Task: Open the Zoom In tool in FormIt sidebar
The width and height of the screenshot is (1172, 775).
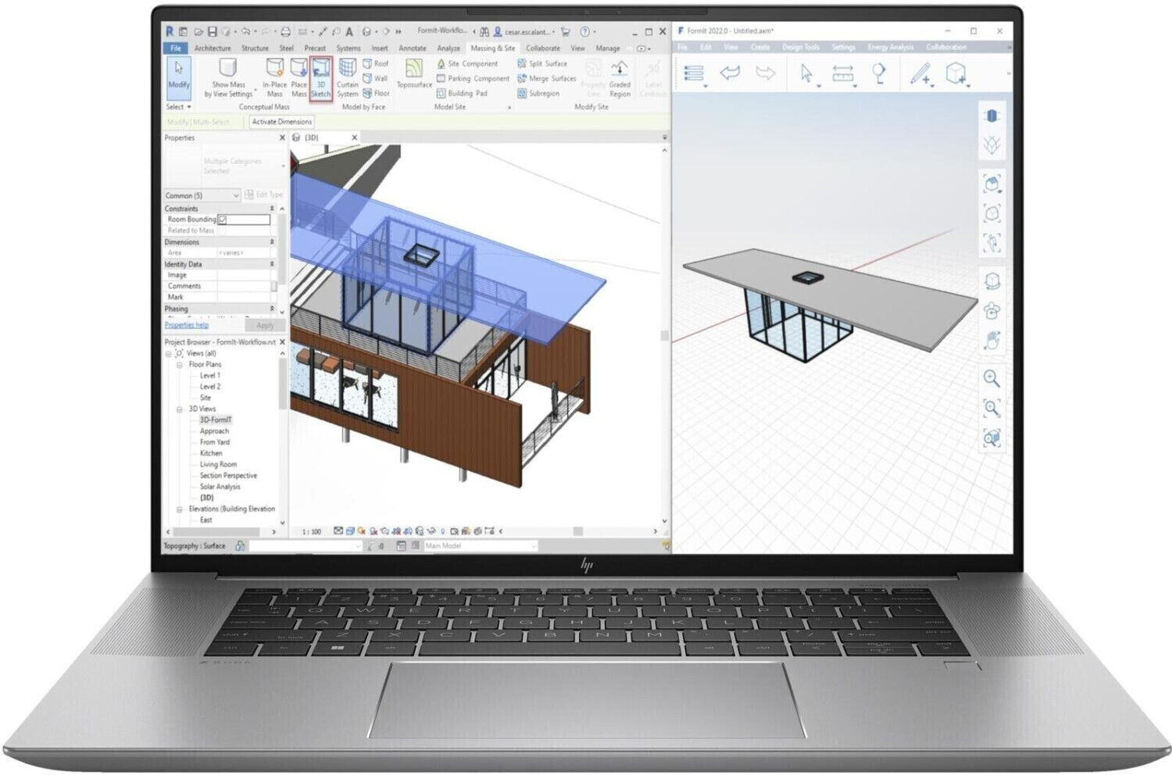Action: [992, 379]
